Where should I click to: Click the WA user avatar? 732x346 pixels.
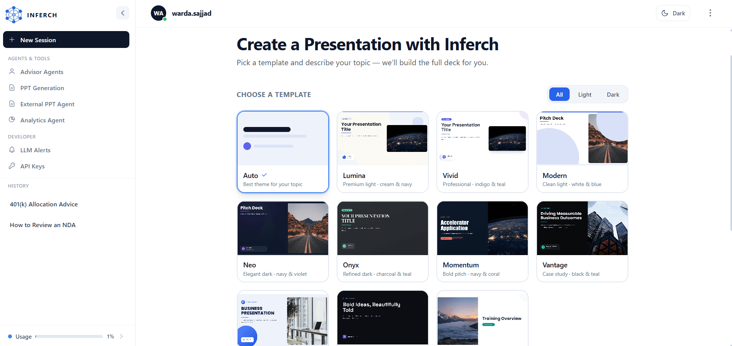tap(159, 13)
